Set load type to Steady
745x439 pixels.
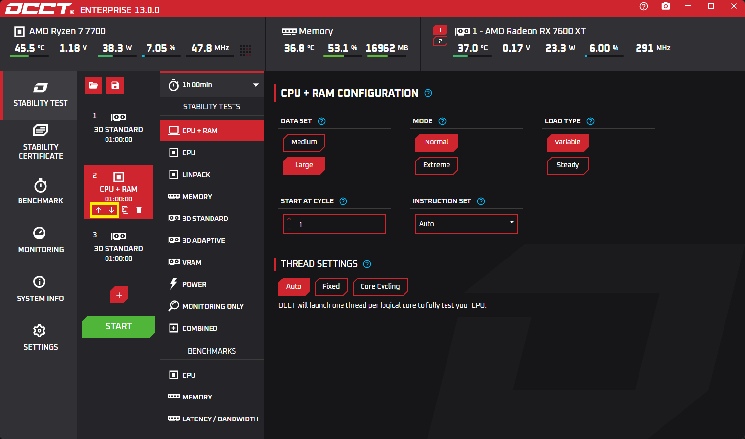(568, 165)
